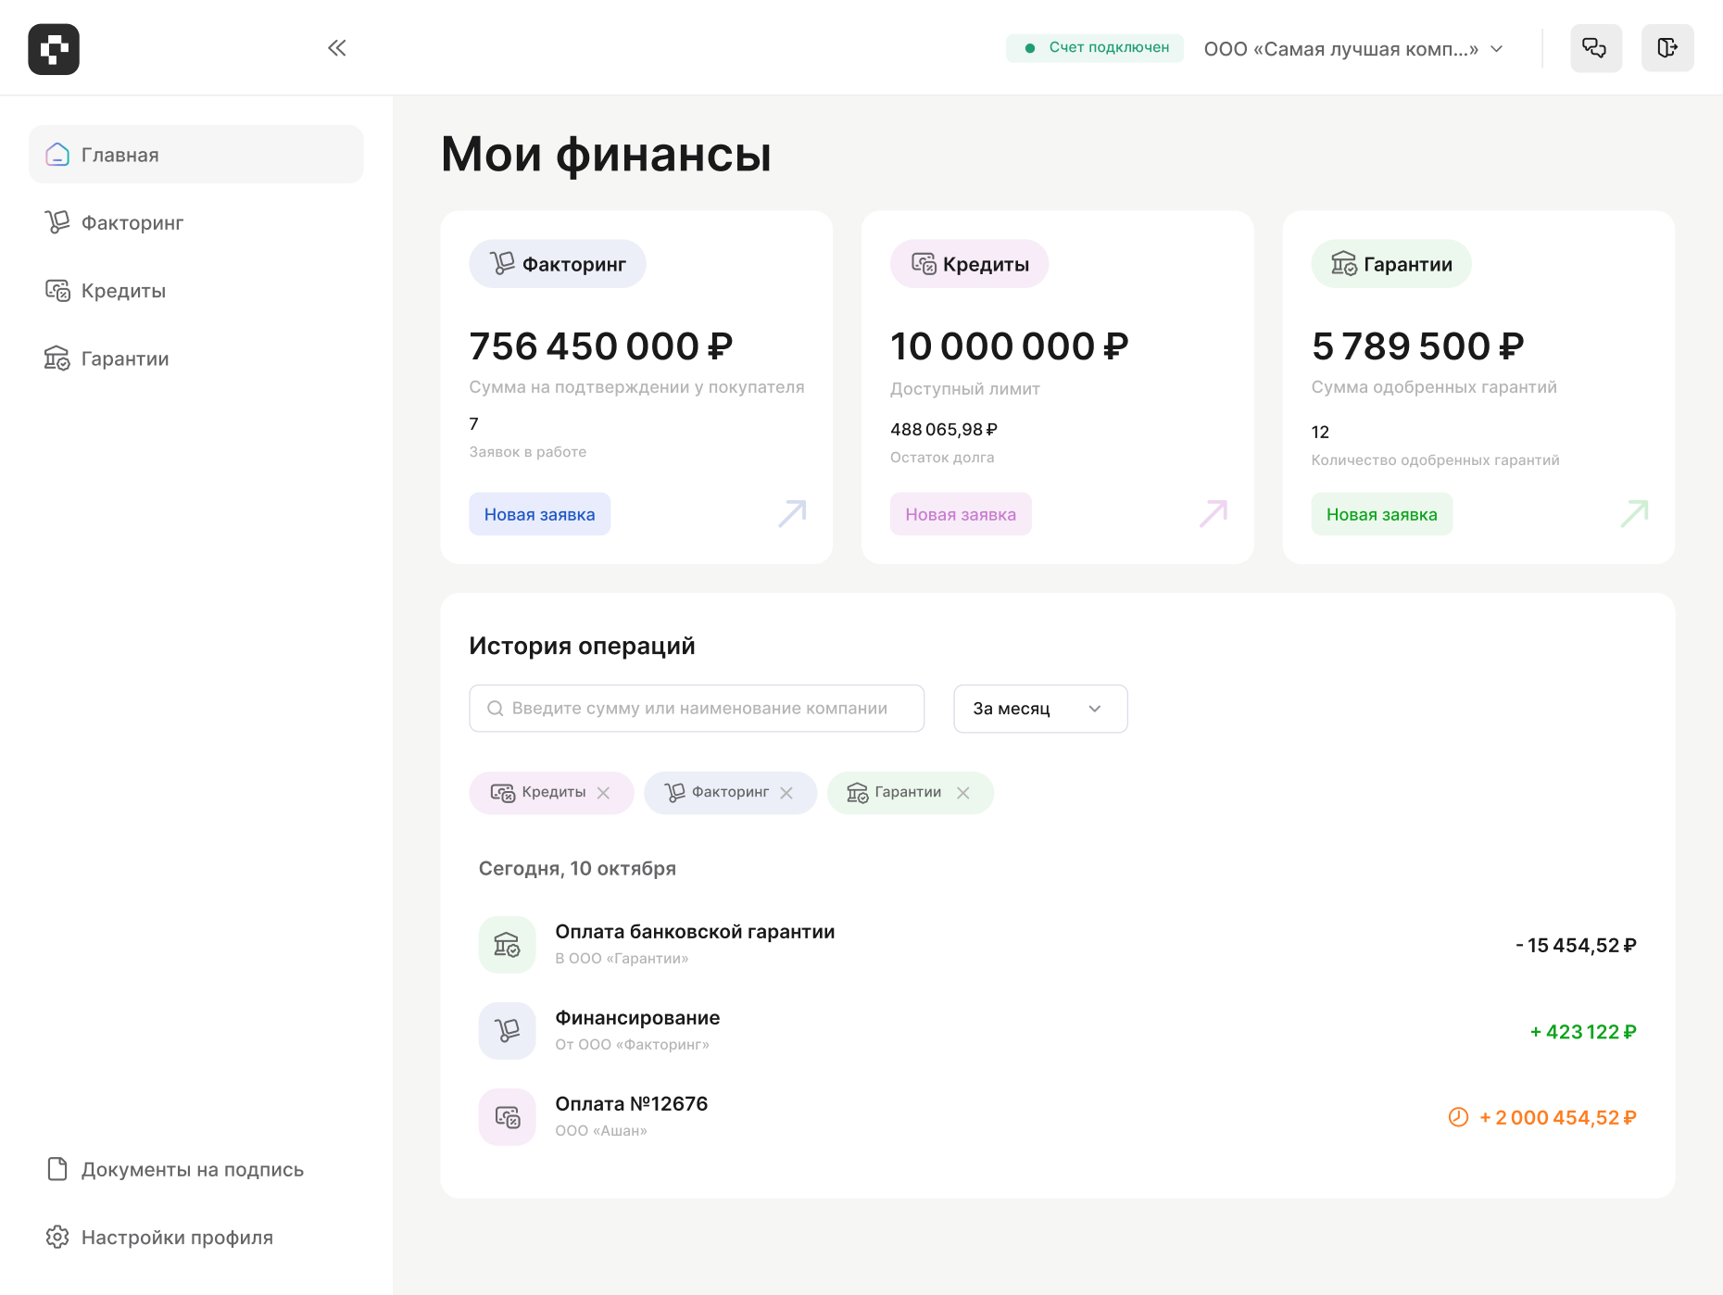
Task: Open Credits card arrow icon
Action: (x=1213, y=513)
